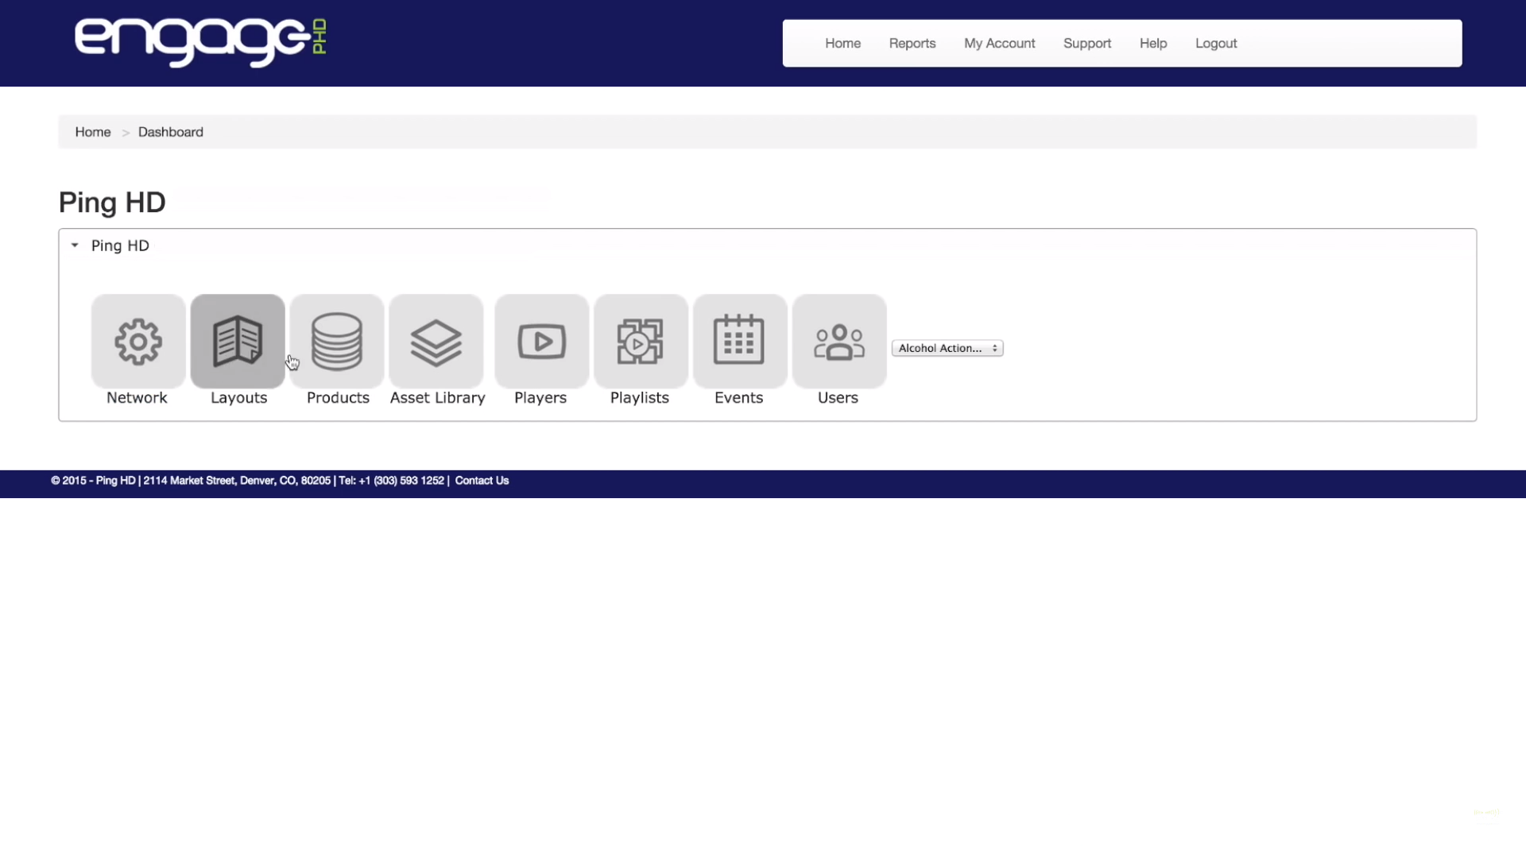Open the Alcohol Action dropdown
The width and height of the screenshot is (1526, 858).
click(x=947, y=348)
